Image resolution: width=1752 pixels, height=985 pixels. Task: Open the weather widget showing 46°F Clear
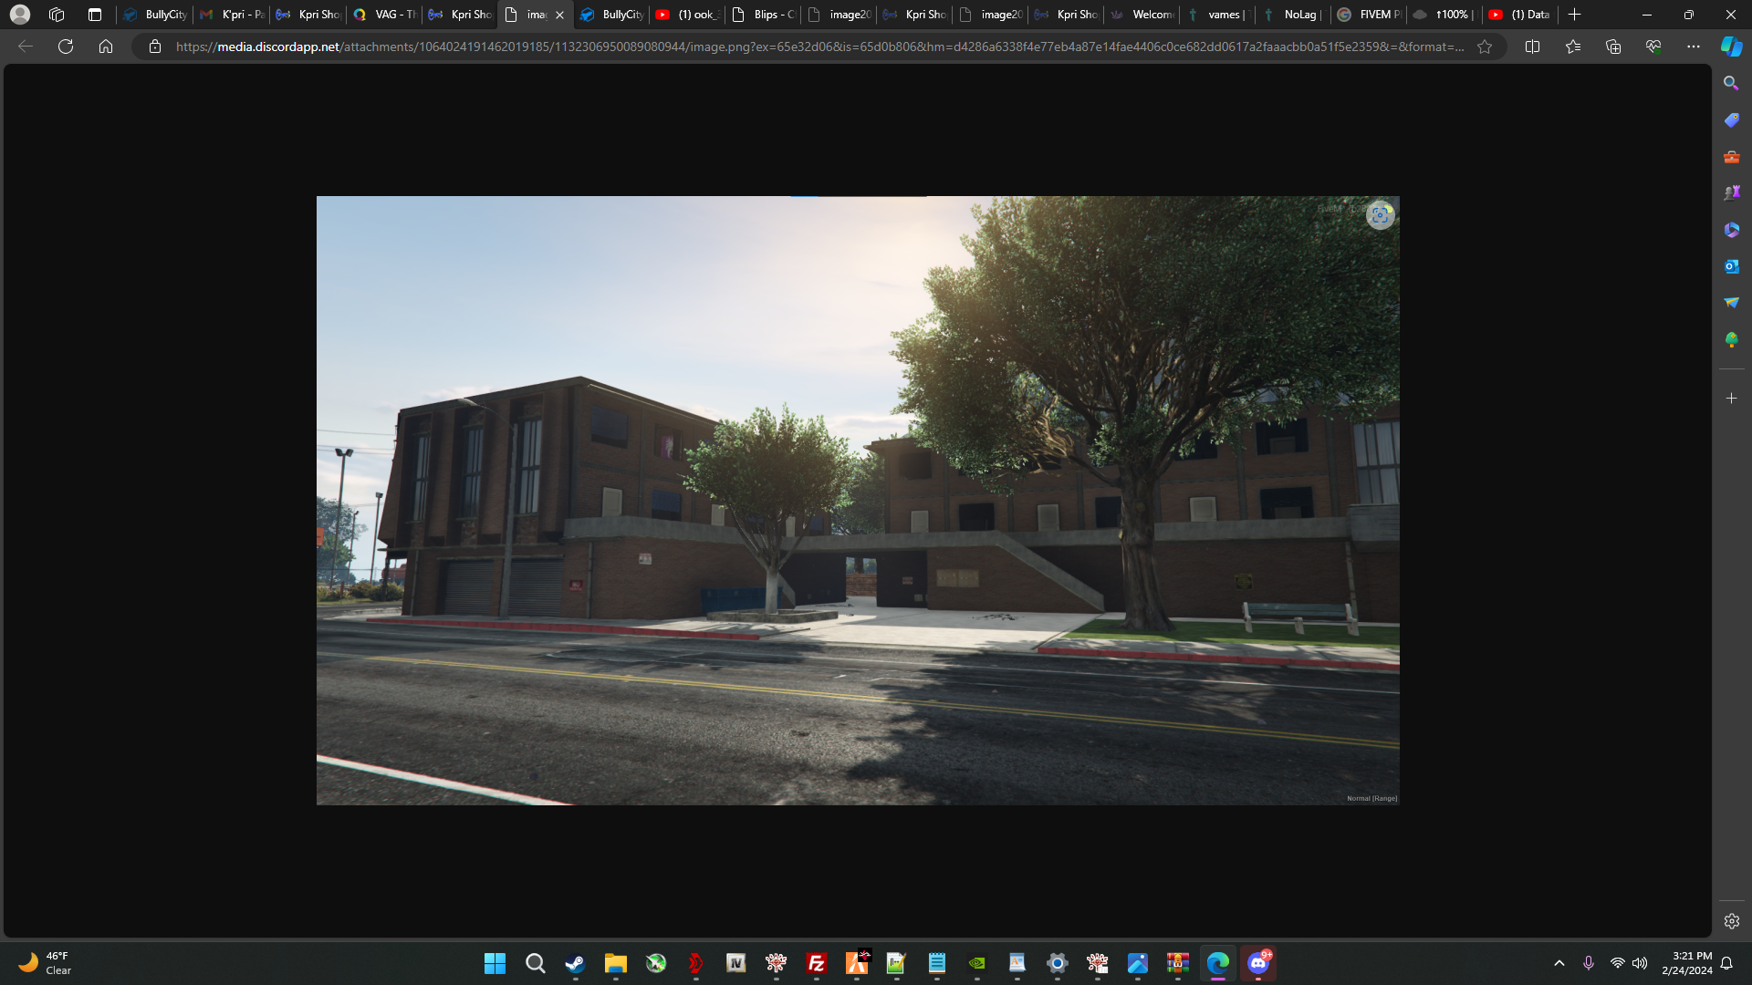click(45, 963)
